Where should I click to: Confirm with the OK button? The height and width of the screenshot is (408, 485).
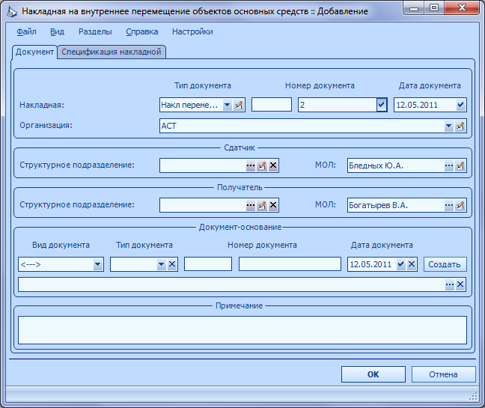[x=373, y=374]
